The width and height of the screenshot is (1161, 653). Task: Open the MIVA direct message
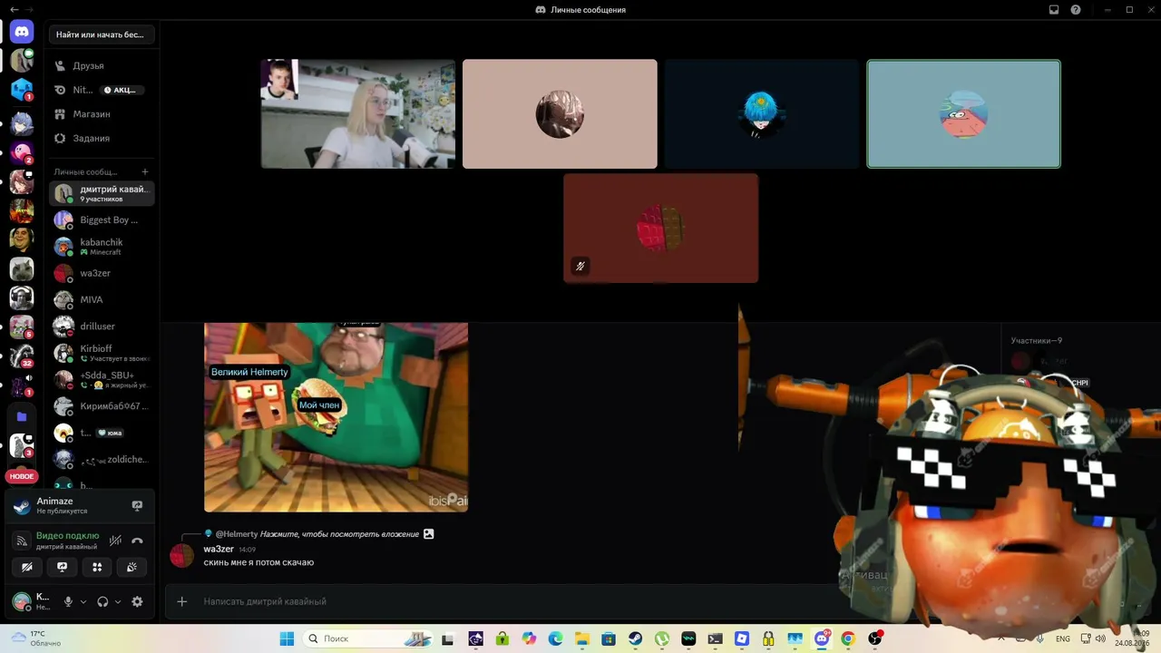(102, 299)
